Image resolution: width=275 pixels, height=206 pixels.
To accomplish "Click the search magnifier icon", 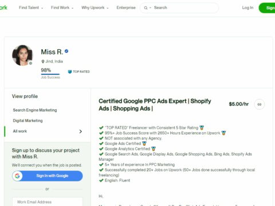I will tap(146, 8).
